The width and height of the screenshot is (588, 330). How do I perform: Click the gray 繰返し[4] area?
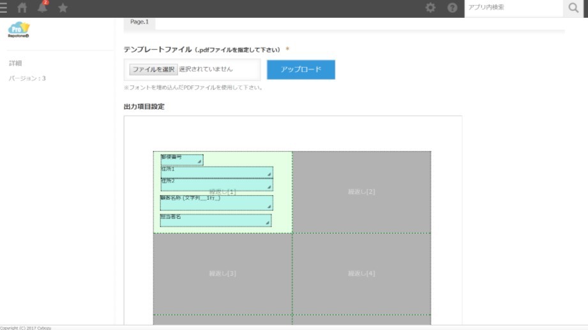pyautogui.click(x=361, y=274)
